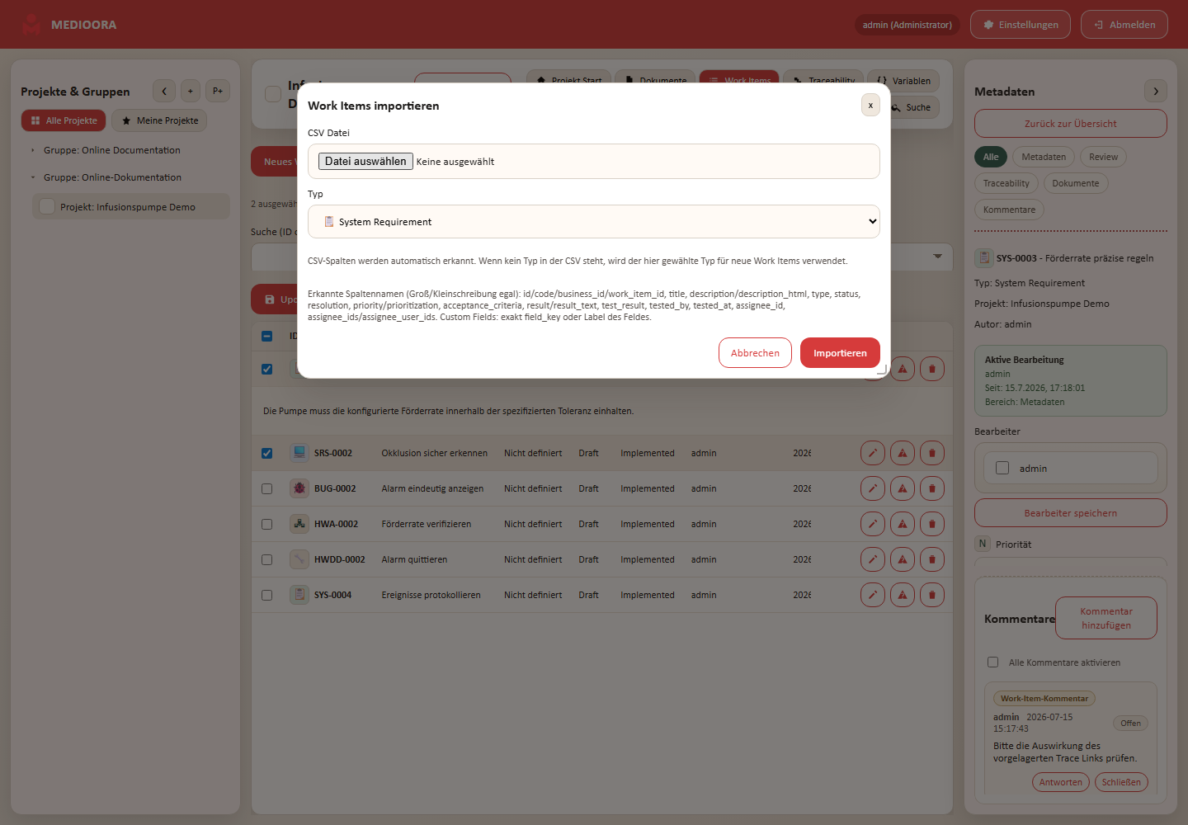This screenshot has width=1188, height=825.
Task: Click warning triangle icon in HWDD-0002 row
Action: click(903, 559)
